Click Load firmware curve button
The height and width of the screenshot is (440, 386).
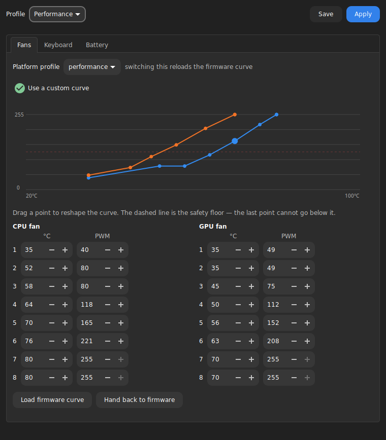coord(52,400)
